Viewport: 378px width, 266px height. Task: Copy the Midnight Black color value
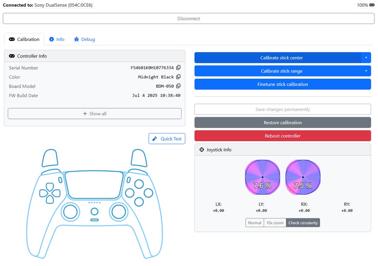pos(178,77)
